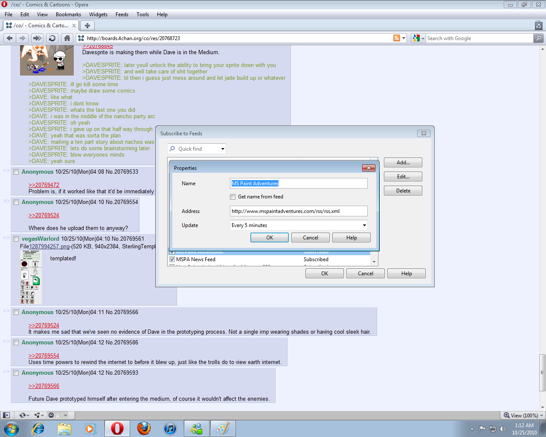
Task: Click the Fast Forward toolbar icon
Action: tap(37, 38)
